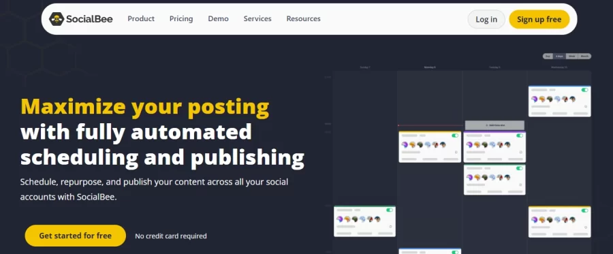Image resolution: width=613 pixels, height=254 pixels.
Task: Open the Sunday green-top post card
Action: click(365, 221)
